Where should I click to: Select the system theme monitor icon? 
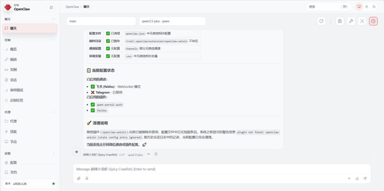[x=359, y=7]
